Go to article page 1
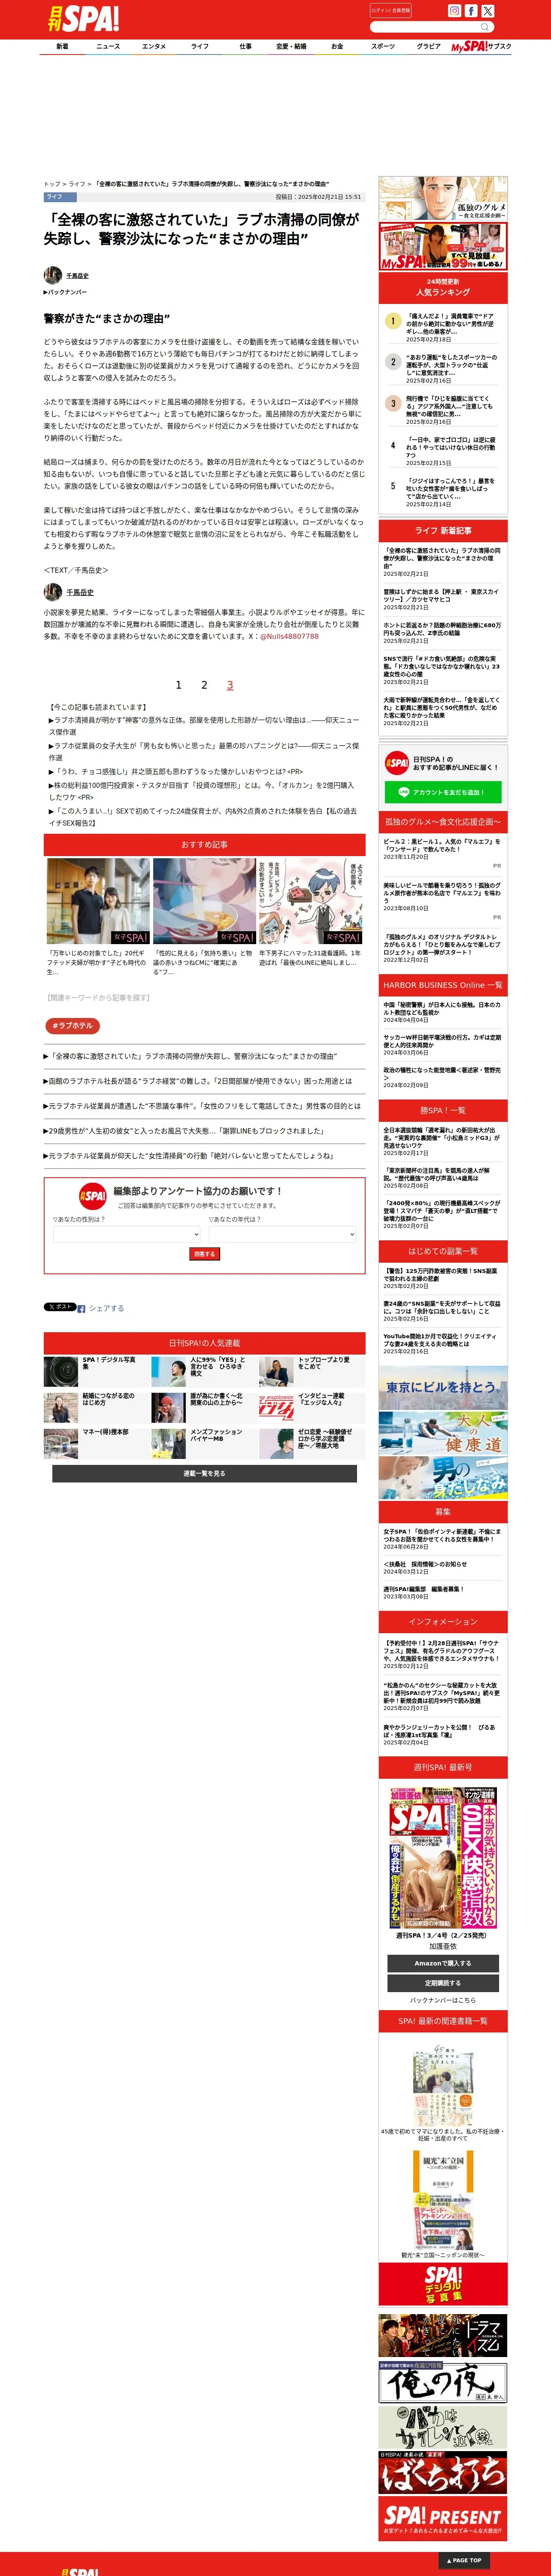 tap(178, 685)
